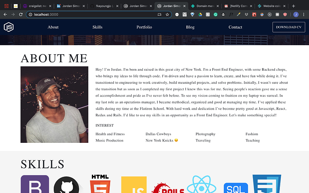The width and height of the screenshot is (309, 193).
Task: Click the SQL skill icon
Action: [x=236, y=188]
